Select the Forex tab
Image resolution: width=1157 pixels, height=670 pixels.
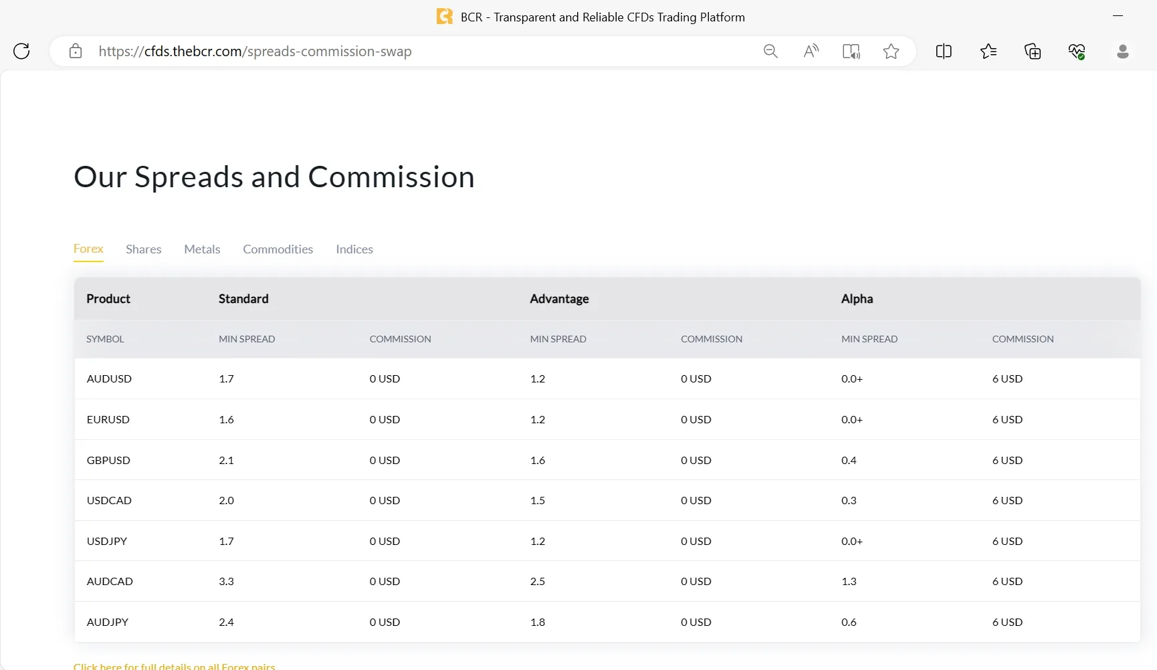pos(88,249)
